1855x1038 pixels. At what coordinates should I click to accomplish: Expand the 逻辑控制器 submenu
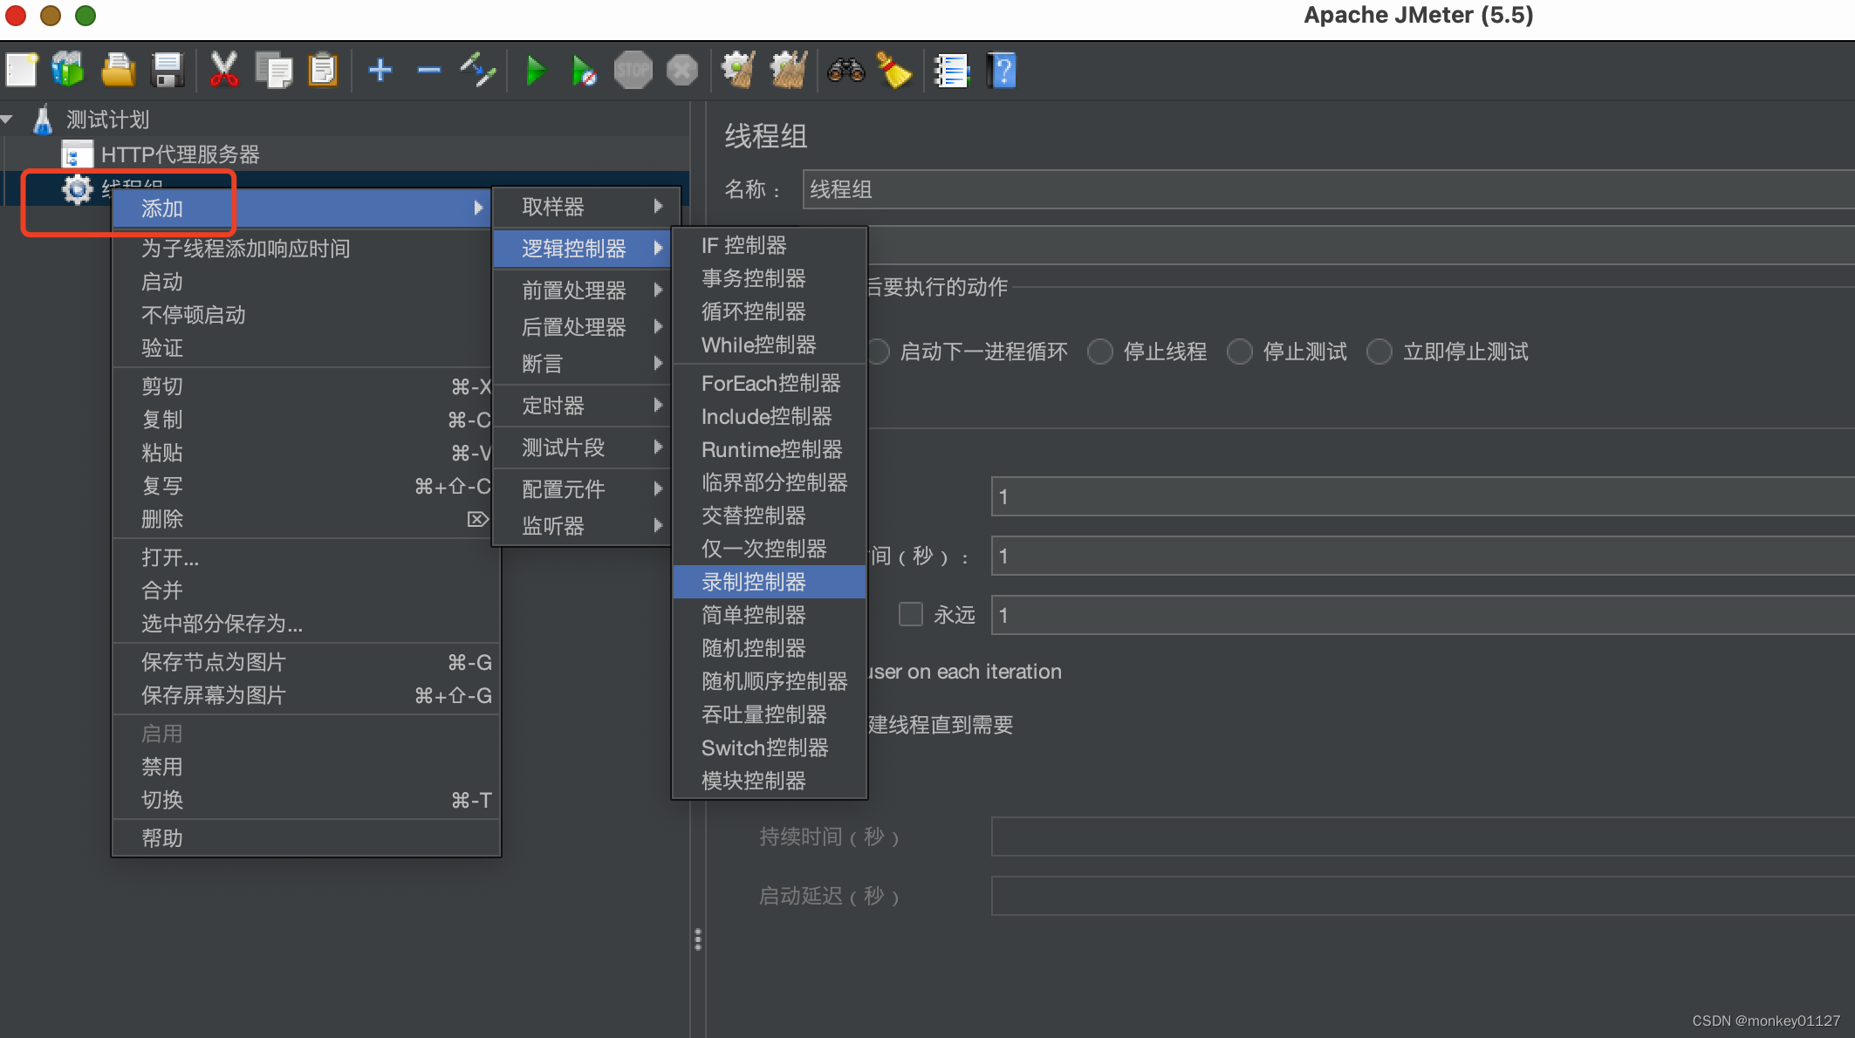coord(582,249)
